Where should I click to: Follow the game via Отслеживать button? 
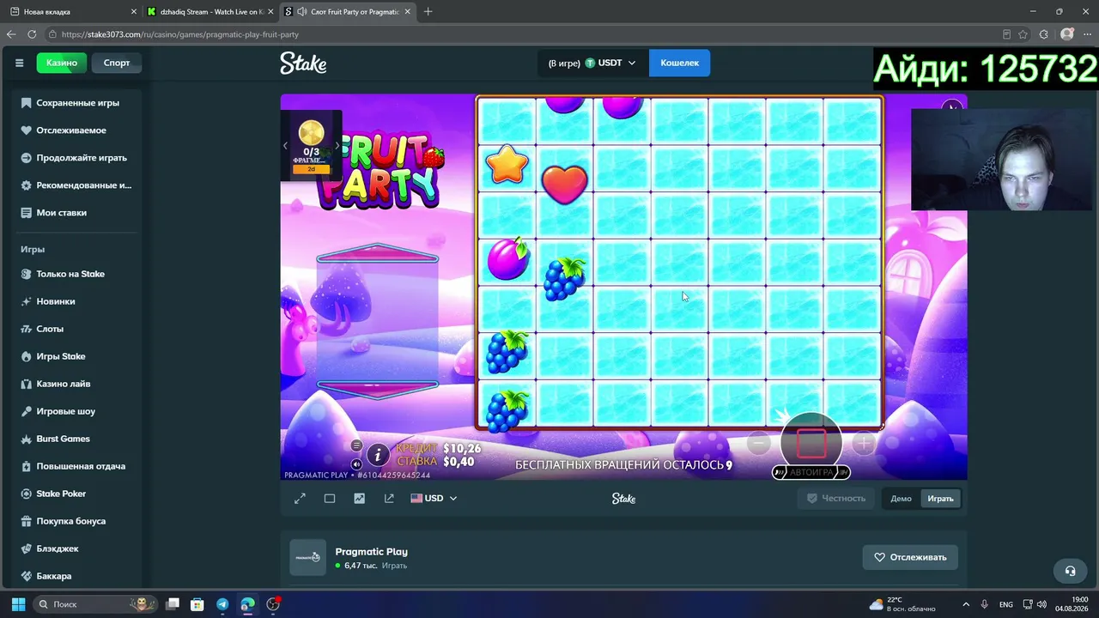point(910,557)
